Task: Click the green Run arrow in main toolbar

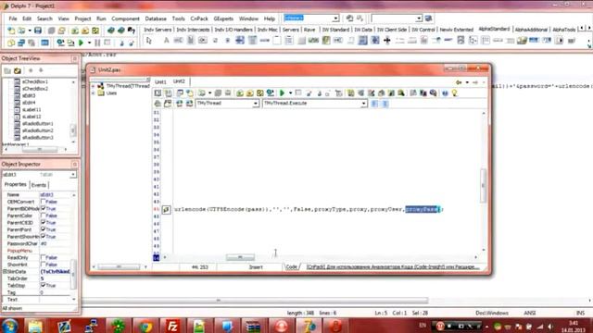Action: coord(81,43)
